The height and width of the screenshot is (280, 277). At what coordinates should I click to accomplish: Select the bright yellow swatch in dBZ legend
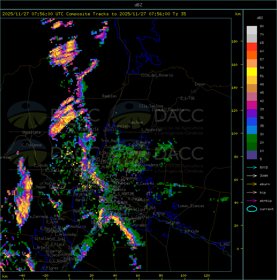(x=252, y=71)
